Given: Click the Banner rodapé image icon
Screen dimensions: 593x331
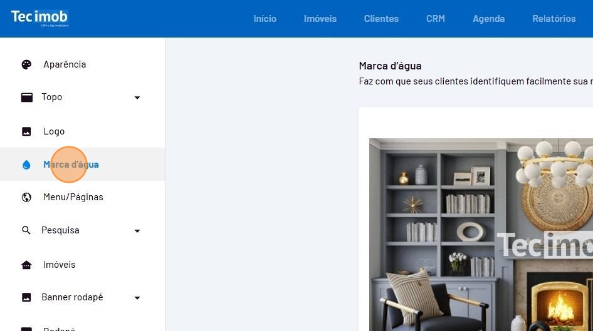Looking at the screenshot, I should [26, 297].
